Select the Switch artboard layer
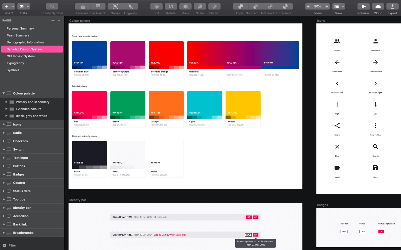The width and height of the screenshot is (401, 250). [32, 149]
